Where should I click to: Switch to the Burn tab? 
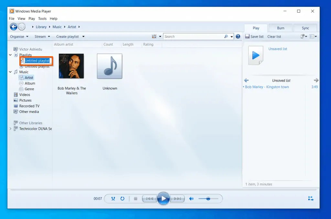click(280, 28)
